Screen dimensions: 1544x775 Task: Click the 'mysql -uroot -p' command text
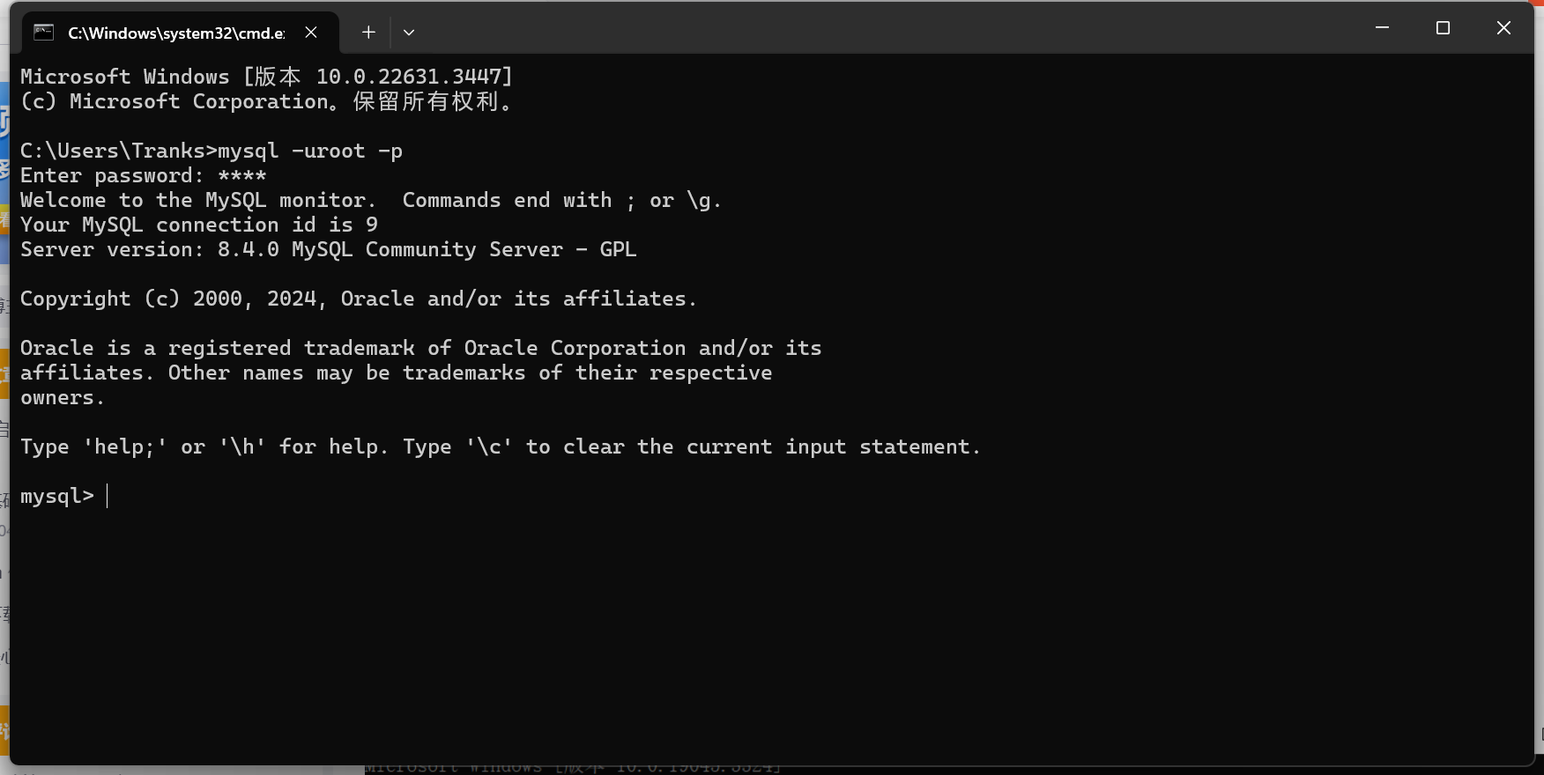309,151
